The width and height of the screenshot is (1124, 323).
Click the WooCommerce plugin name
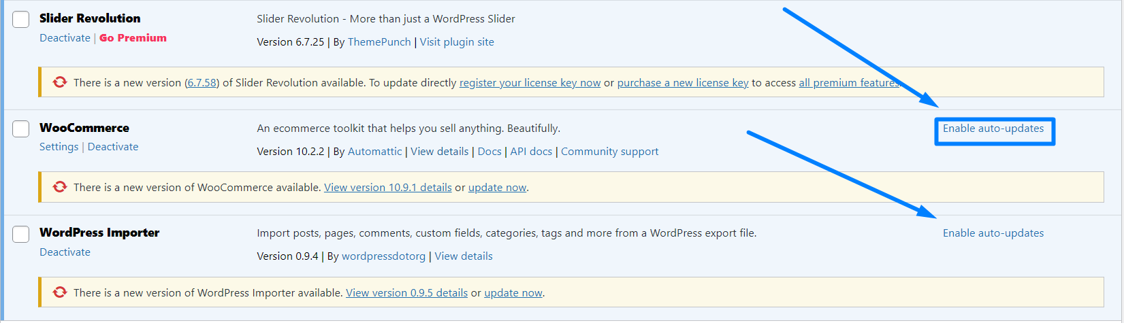[84, 128]
